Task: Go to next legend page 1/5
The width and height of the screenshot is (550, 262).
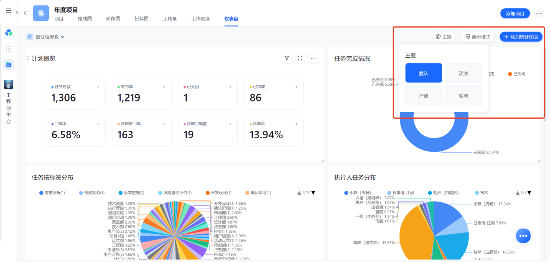Action: (530, 193)
